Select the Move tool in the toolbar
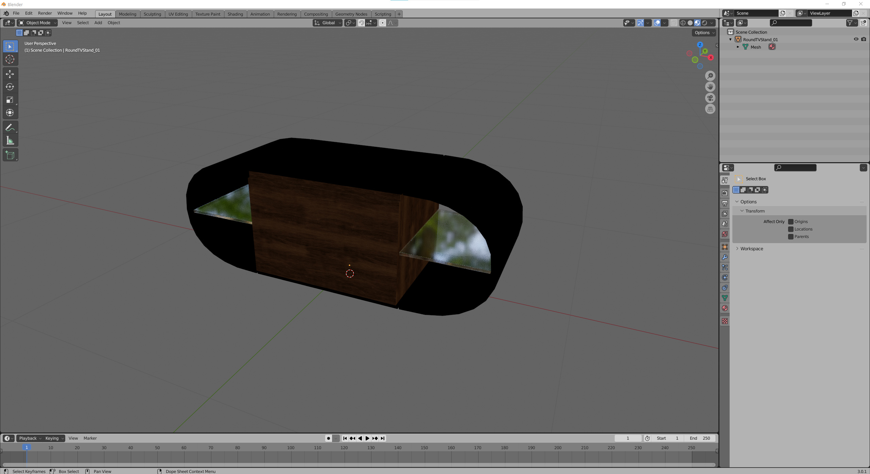The image size is (870, 474). [10, 74]
